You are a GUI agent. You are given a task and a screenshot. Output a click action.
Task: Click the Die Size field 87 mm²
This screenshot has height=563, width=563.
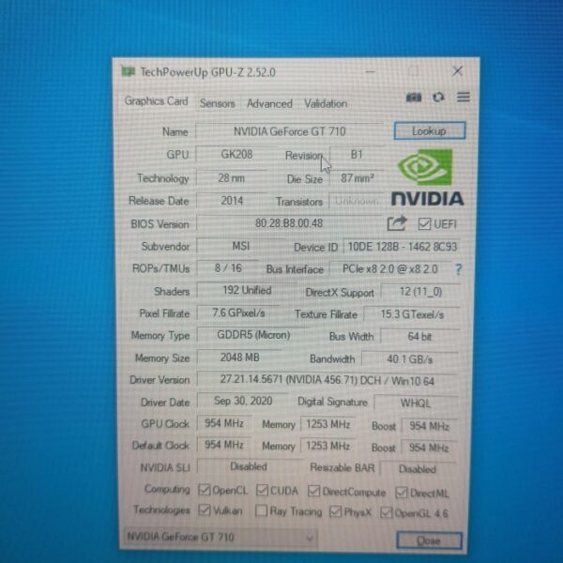coord(357,178)
